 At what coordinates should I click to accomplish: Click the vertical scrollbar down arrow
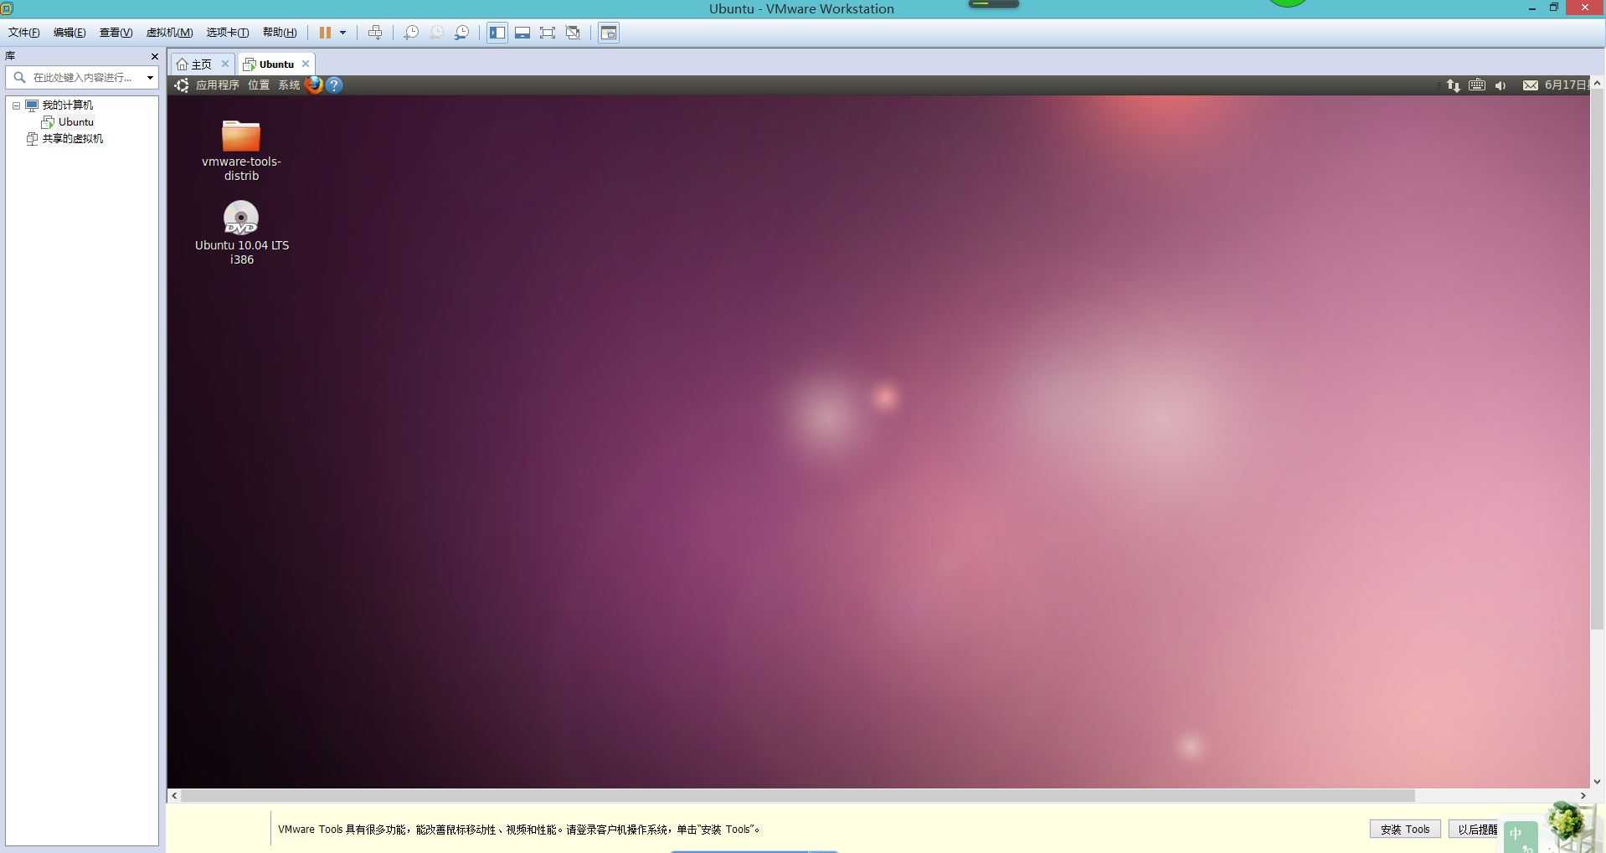pos(1597,781)
